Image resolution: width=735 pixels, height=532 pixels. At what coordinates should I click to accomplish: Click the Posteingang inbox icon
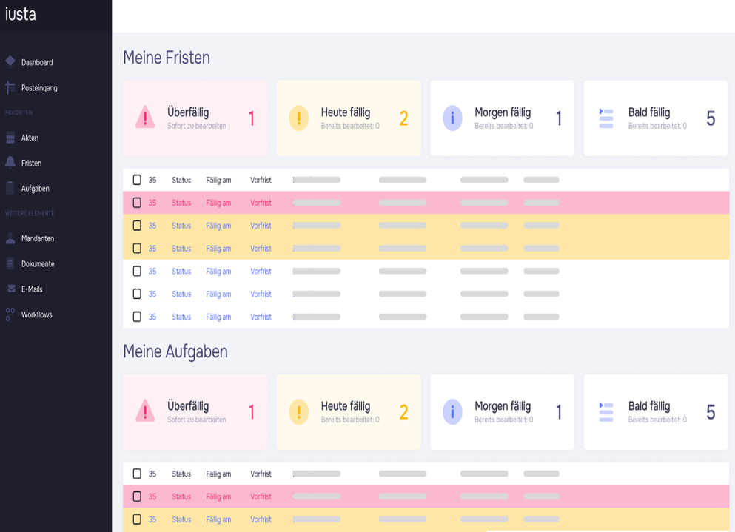10,87
